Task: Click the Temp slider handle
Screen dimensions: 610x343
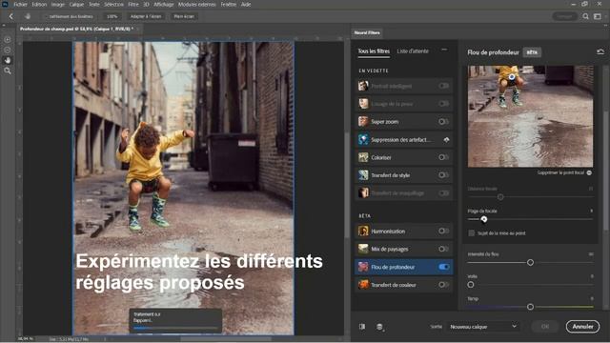Action: pos(530,307)
